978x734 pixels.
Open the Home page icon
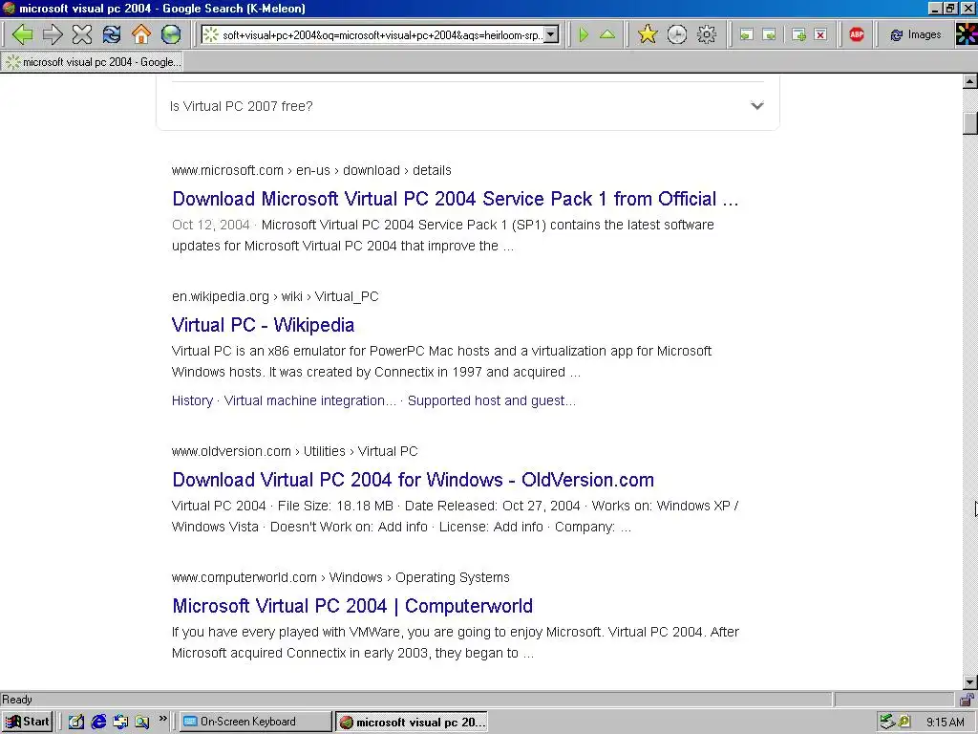point(141,34)
